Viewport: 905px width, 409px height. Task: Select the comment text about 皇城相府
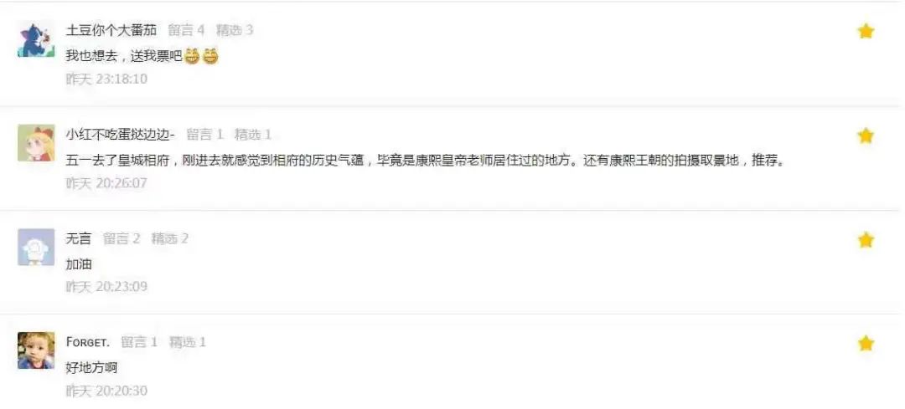coord(426,161)
